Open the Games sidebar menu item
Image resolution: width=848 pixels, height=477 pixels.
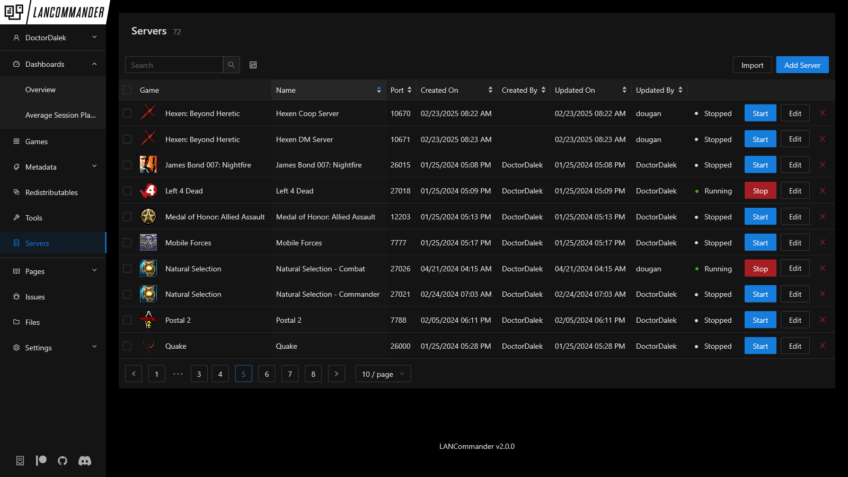tap(37, 142)
